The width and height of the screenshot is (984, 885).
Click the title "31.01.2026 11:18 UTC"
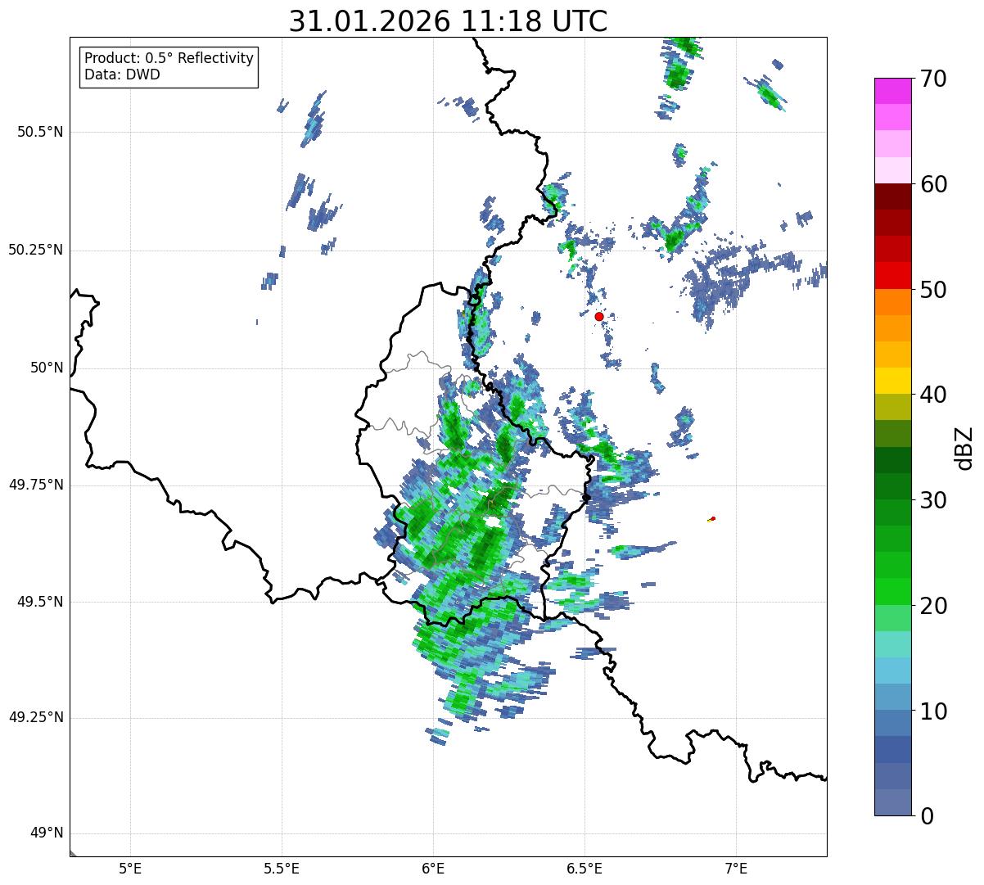click(448, 21)
